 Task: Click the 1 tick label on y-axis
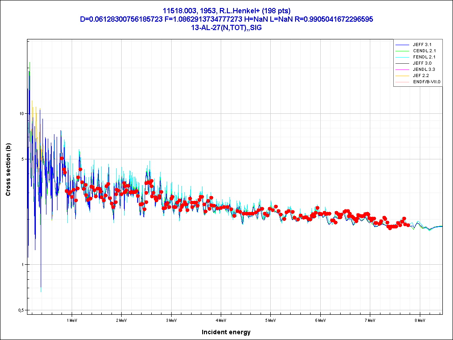(x=22, y=265)
